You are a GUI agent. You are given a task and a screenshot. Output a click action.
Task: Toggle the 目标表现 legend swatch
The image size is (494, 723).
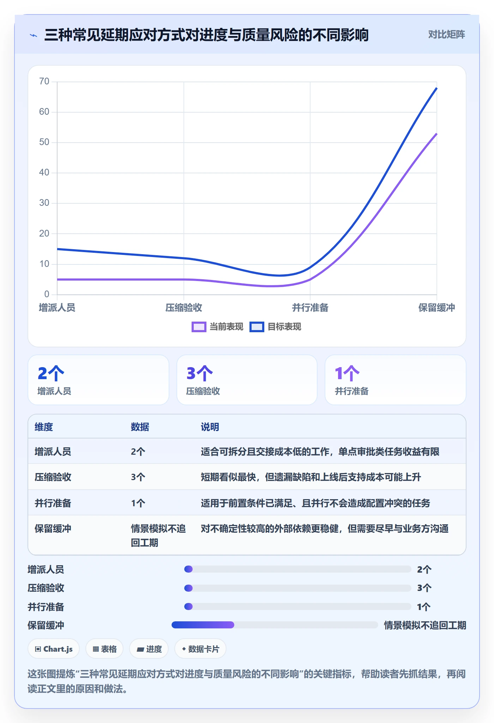pyautogui.click(x=257, y=327)
